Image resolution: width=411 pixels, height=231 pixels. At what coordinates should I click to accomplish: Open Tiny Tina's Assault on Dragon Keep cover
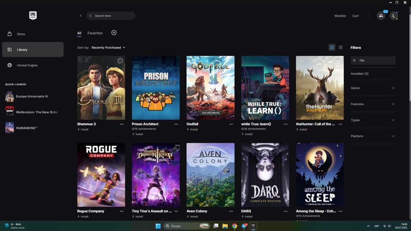[x=156, y=175]
